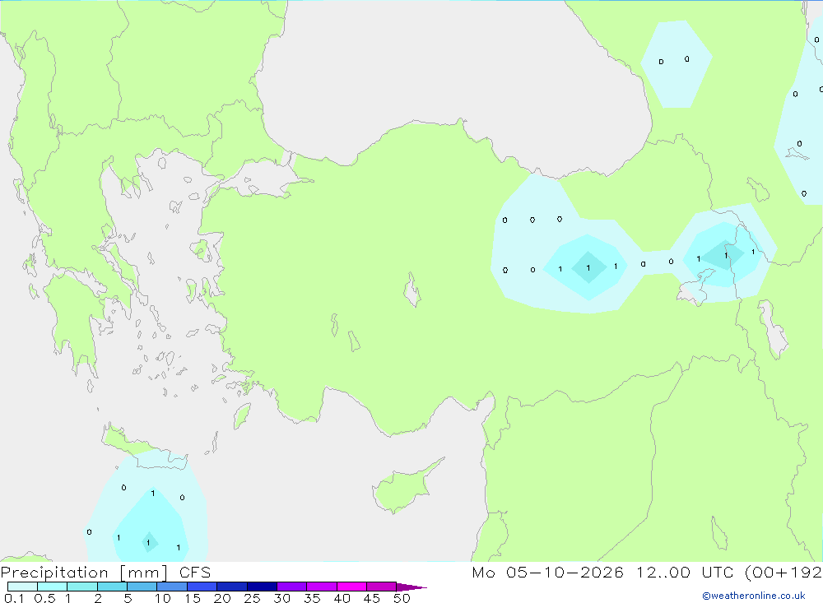Click the 2–5 mm legend color box
Screen dimensions: 823x603
pos(112,587)
